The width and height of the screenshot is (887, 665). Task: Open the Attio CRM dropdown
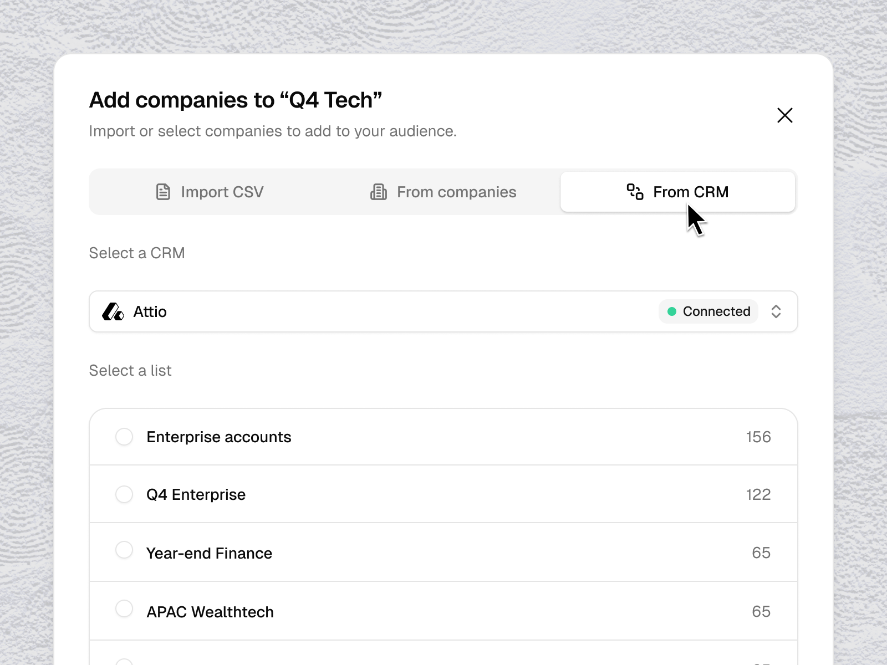pyautogui.click(x=443, y=311)
